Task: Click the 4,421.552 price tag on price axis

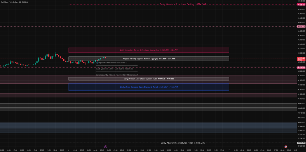Action: [x=301, y=26]
